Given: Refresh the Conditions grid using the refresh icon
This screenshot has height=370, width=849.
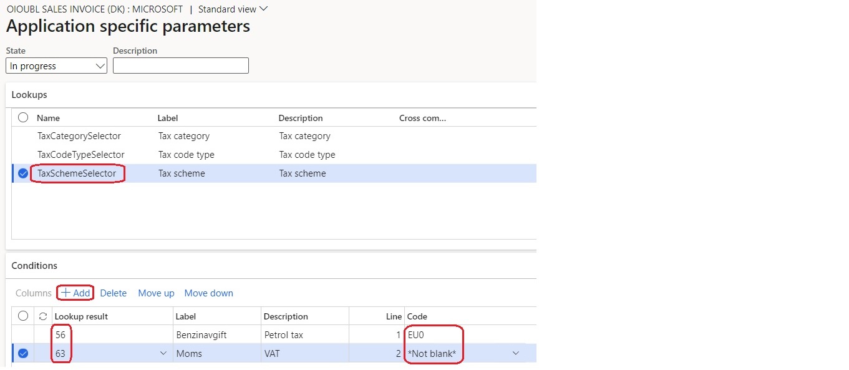Looking at the screenshot, I should click(x=42, y=316).
